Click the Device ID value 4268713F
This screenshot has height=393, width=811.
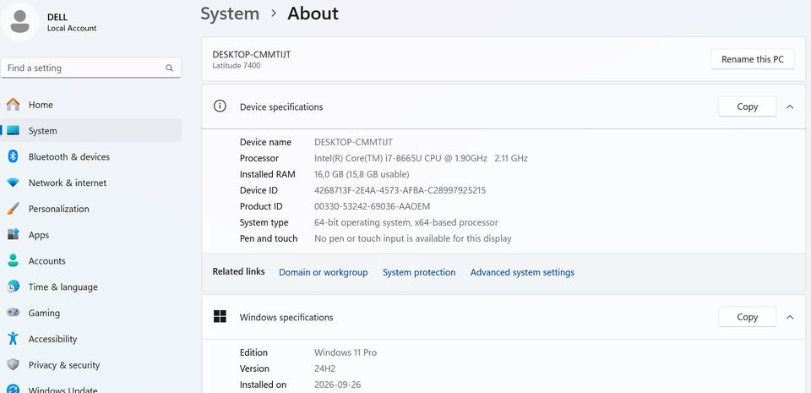tap(400, 190)
